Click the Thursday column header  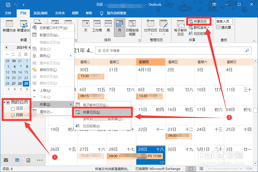coord(151,62)
